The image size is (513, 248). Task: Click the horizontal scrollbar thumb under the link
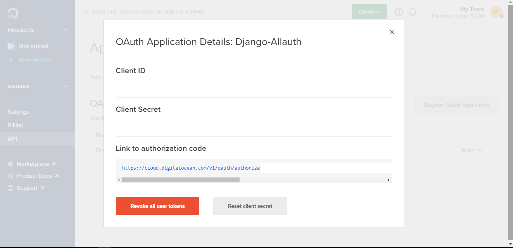tap(181, 180)
